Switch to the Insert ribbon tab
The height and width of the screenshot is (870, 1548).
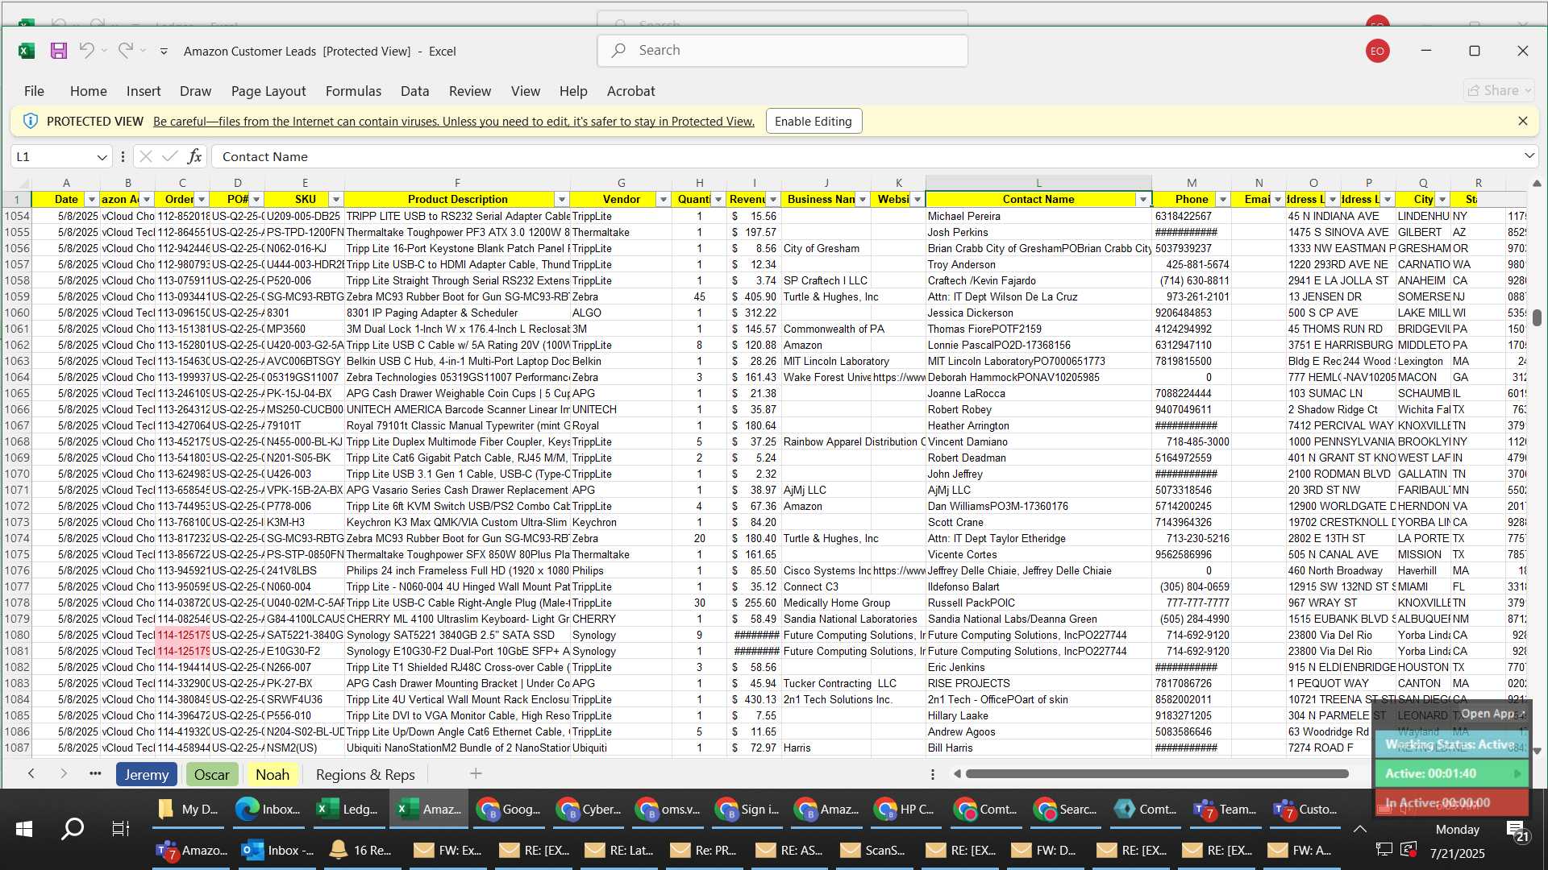tap(144, 91)
